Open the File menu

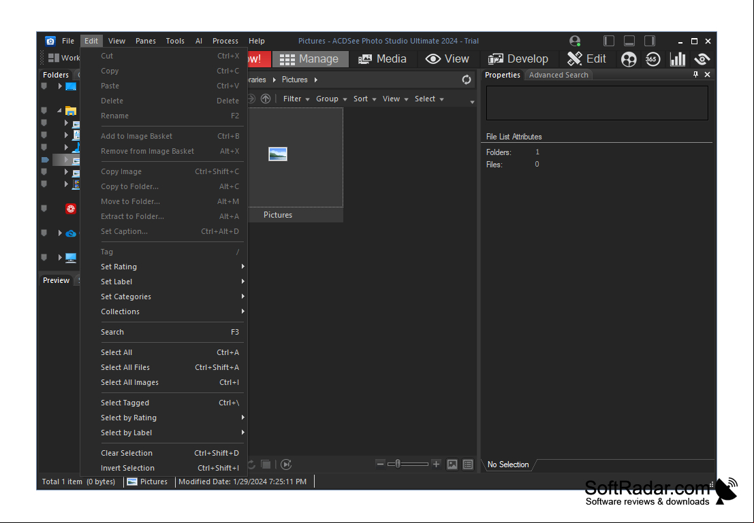click(68, 41)
